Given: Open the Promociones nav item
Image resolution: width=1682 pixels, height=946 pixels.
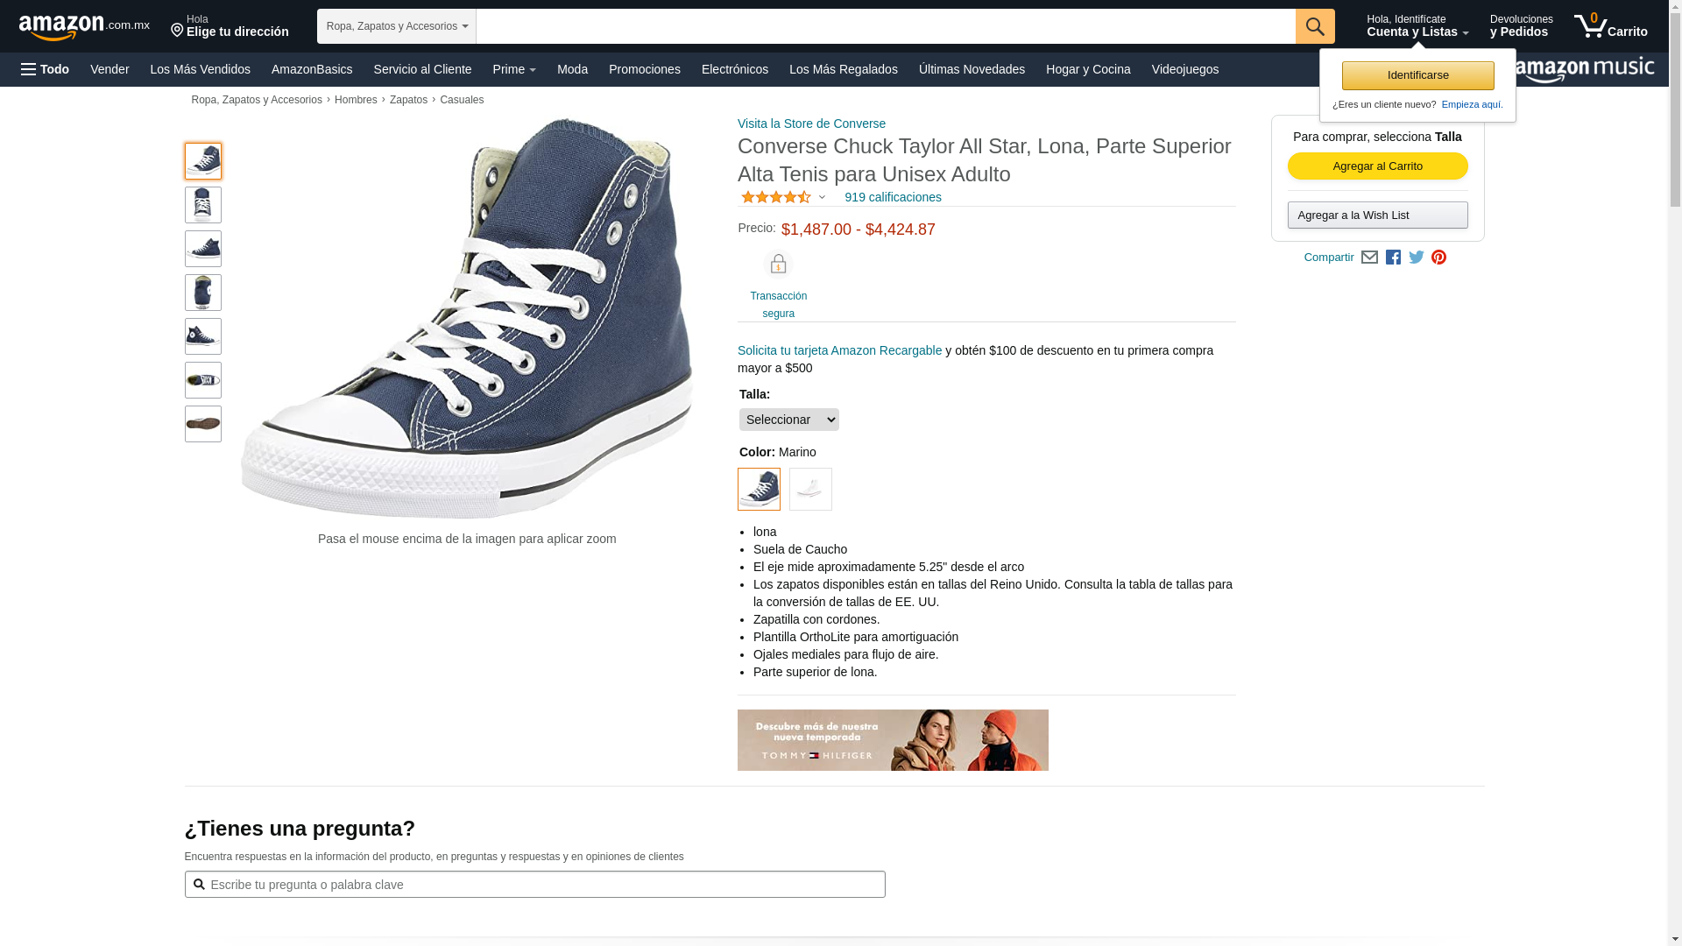Looking at the screenshot, I should pyautogui.click(x=645, y=69).
